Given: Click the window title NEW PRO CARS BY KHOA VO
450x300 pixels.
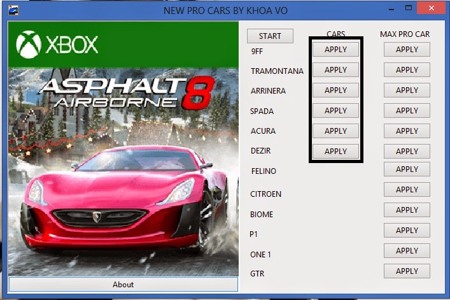Looking at the screenshot, I should pyautogui.click(x=225, y=11).
